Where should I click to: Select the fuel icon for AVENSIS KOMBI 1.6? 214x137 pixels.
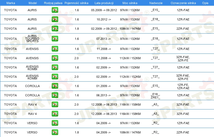coord(55,67)
